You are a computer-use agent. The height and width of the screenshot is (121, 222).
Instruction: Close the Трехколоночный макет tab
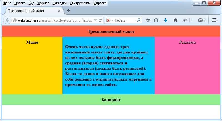(x=59, y=11)
